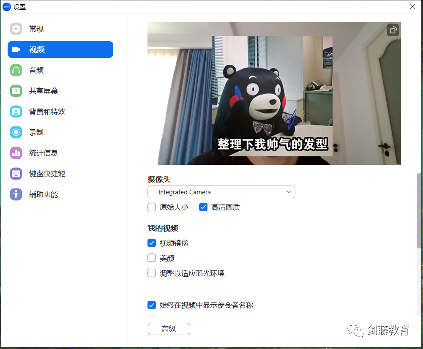
Task: Enable the 美颜 checkbox
Action: (x=152, y=258)
